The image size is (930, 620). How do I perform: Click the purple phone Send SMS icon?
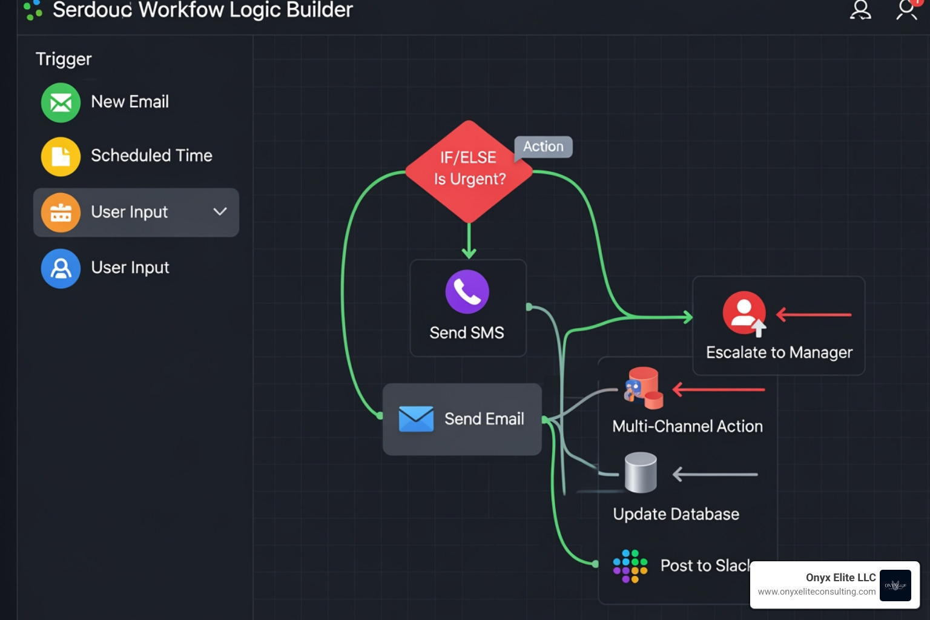click(467, 291)
